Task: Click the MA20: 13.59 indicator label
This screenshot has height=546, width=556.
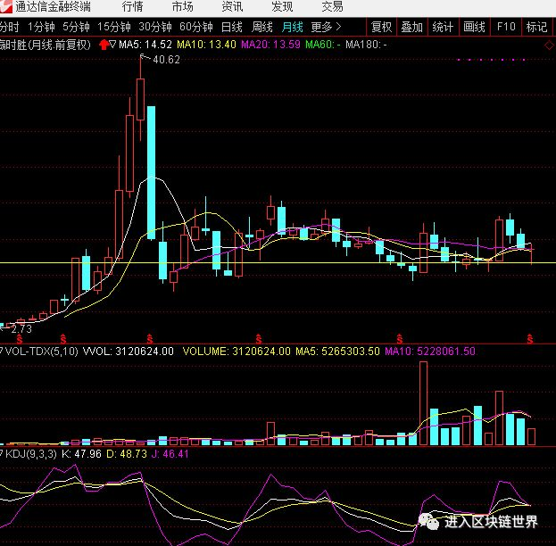Action: pyautogui.click(x=270, y=45)
